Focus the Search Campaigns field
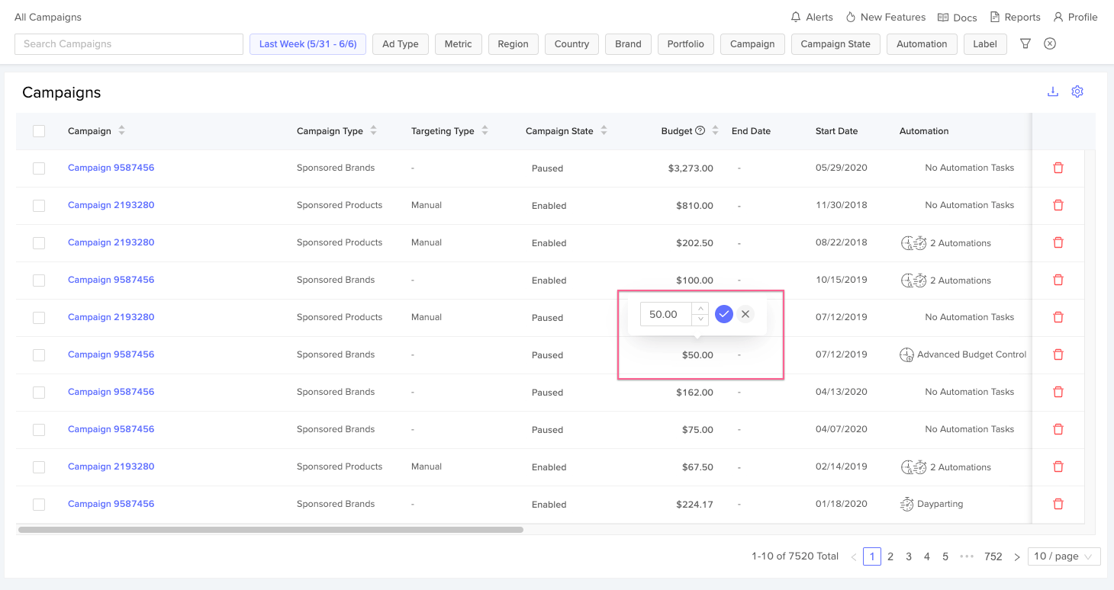This screenshot has width=1114, height=590. click(129, 44)
